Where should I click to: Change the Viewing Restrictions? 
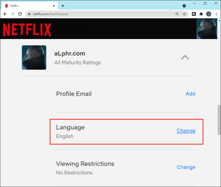click(x=186, y=167)
